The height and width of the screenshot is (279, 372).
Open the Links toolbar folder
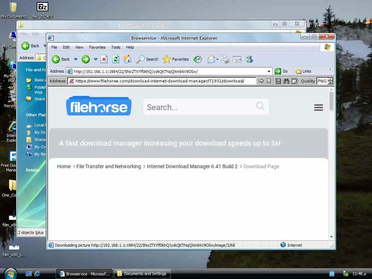(x=303, y=71)
